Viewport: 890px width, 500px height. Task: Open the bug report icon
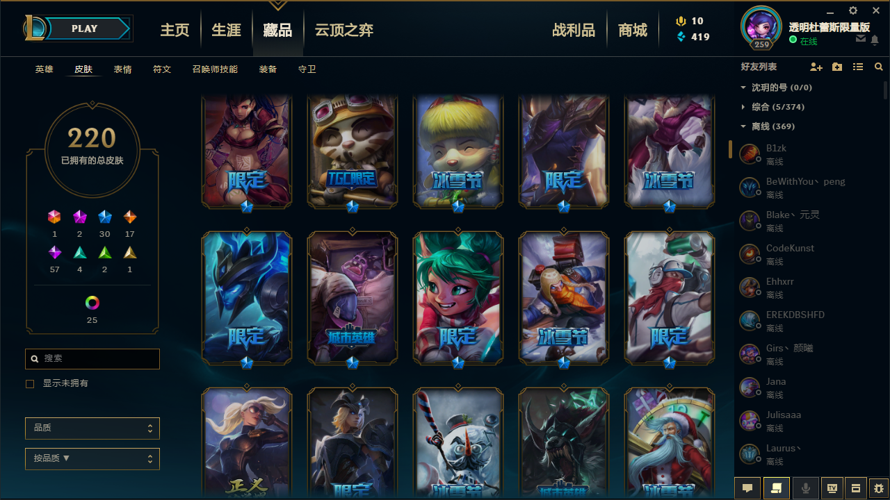pos(879,488)
